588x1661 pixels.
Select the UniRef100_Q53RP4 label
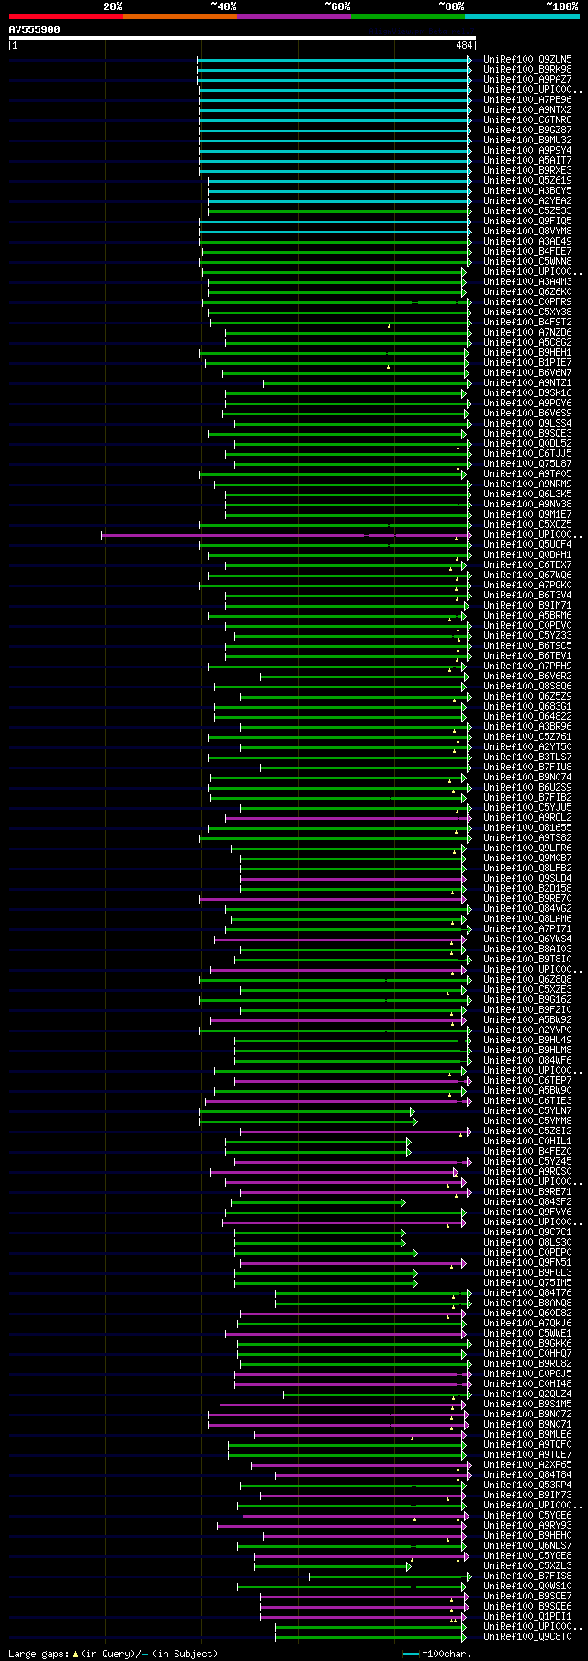coord(527,1485)
